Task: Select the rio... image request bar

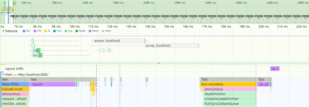Action: click(x=36, y=50)
